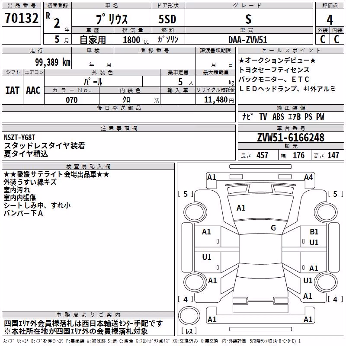
Task: Select the interior color クロ
Action: point(126,100)
